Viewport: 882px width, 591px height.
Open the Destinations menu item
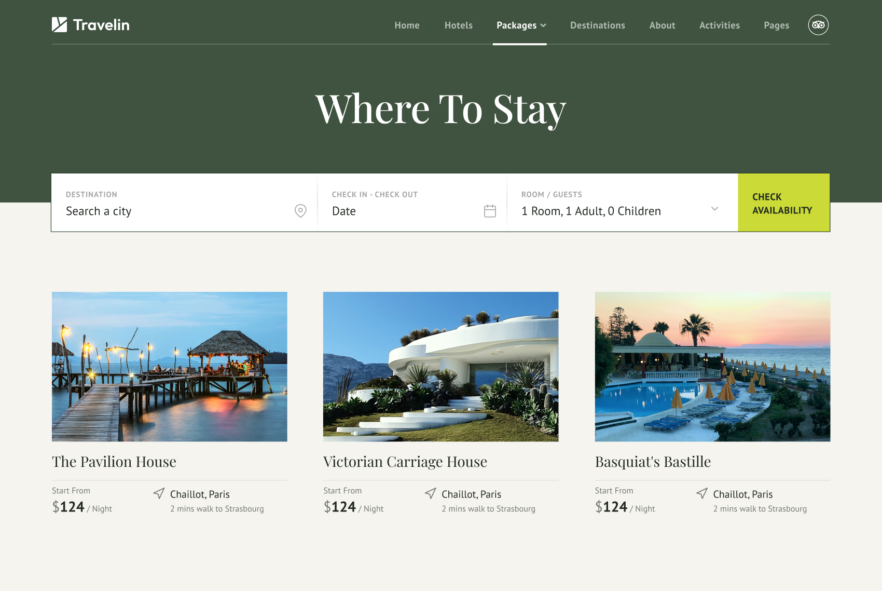(x=598, y=25)
